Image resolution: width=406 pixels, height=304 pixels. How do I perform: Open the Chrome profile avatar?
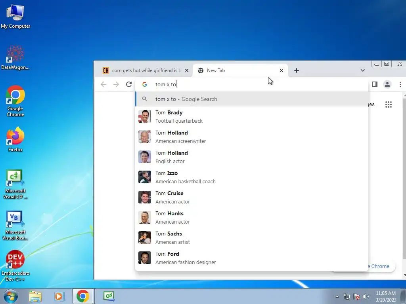click(x=387, y=84)
